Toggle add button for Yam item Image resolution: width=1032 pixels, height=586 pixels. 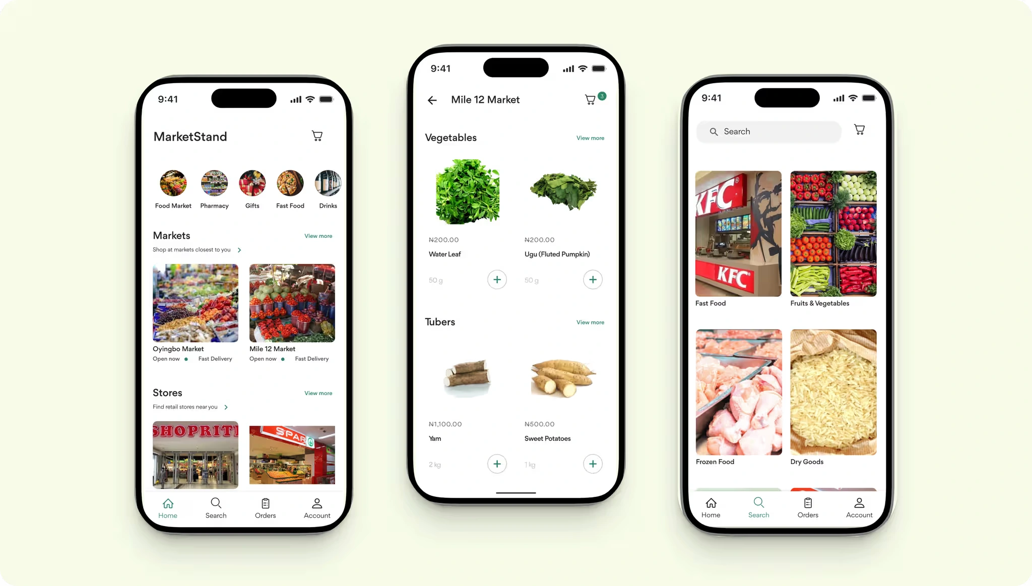pos(496,464)
